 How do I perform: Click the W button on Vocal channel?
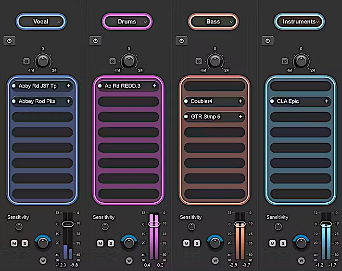(43, 260)
